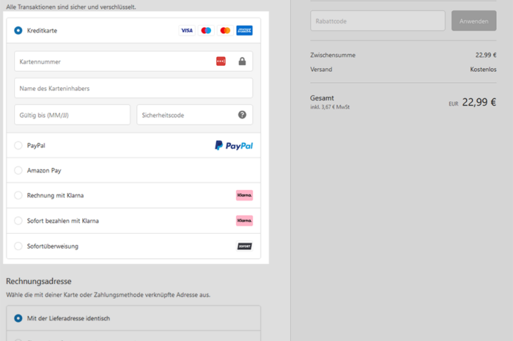This screenshot has width=513, height=341.
Task: Select the Kreditkarte payment option
Action: pos(18,31)
